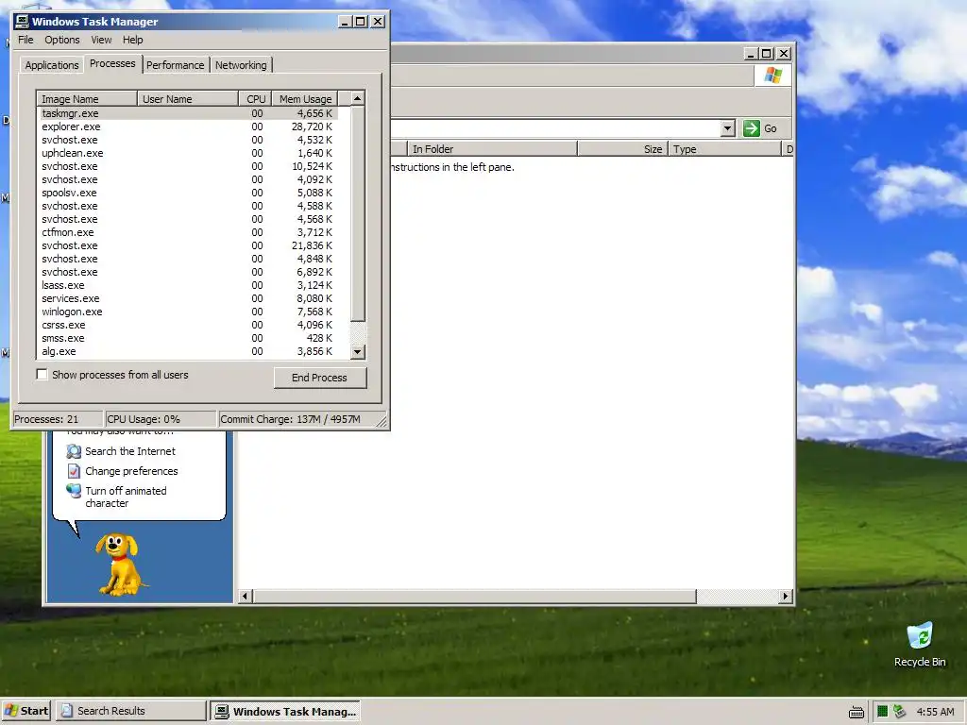Image resolution: width=967 pixels, height=725 pixels.
Task: Select the explorer.exe process row
Action: pos(188,126)
